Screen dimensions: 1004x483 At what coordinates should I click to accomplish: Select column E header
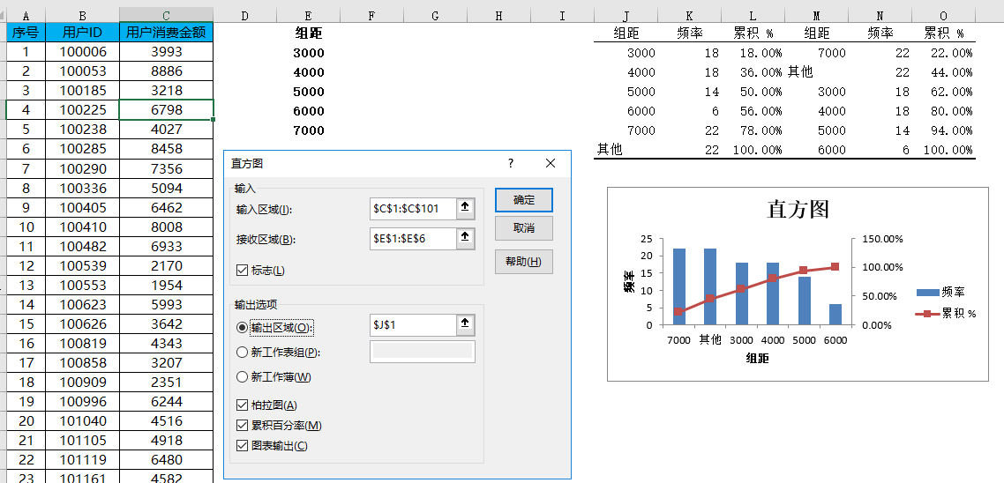point(309,16)
